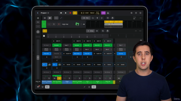
Task: Start playback with the Play button
Action: [x=66, y=13]
